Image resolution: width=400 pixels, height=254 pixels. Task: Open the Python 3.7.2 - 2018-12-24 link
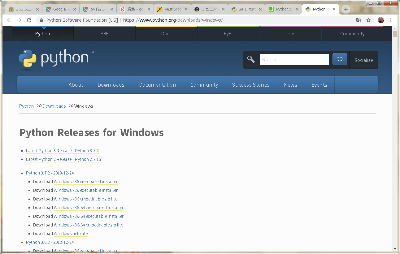point(50,173)
